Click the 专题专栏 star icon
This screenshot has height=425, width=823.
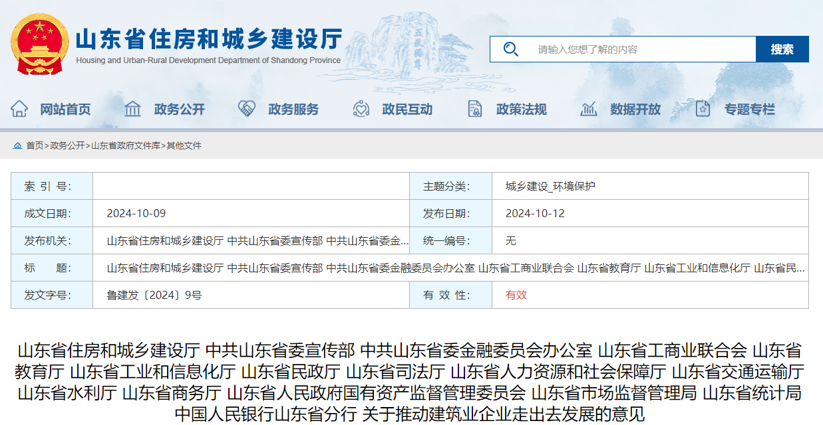(703, 109)
